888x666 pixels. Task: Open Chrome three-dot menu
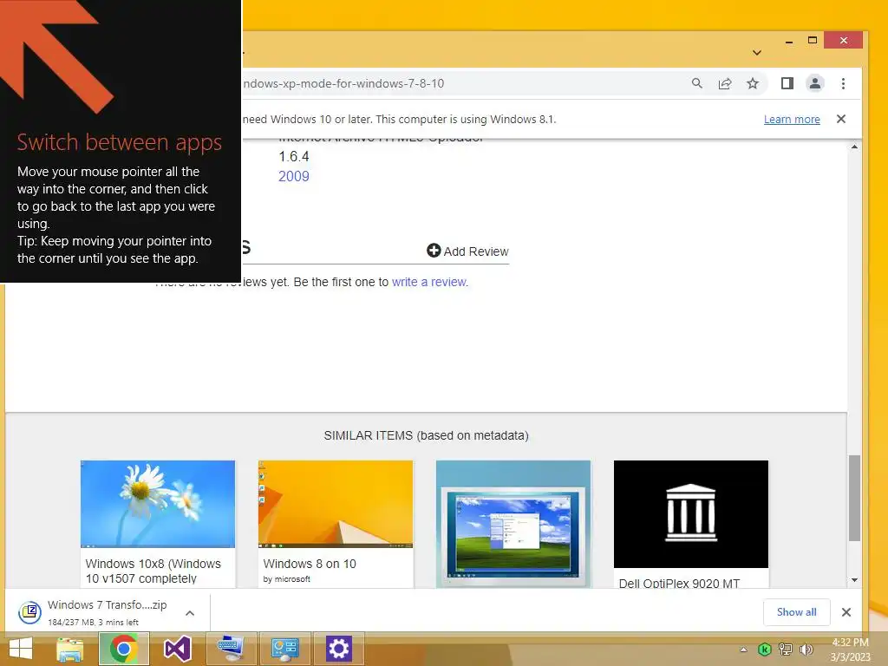click(843, 84)
